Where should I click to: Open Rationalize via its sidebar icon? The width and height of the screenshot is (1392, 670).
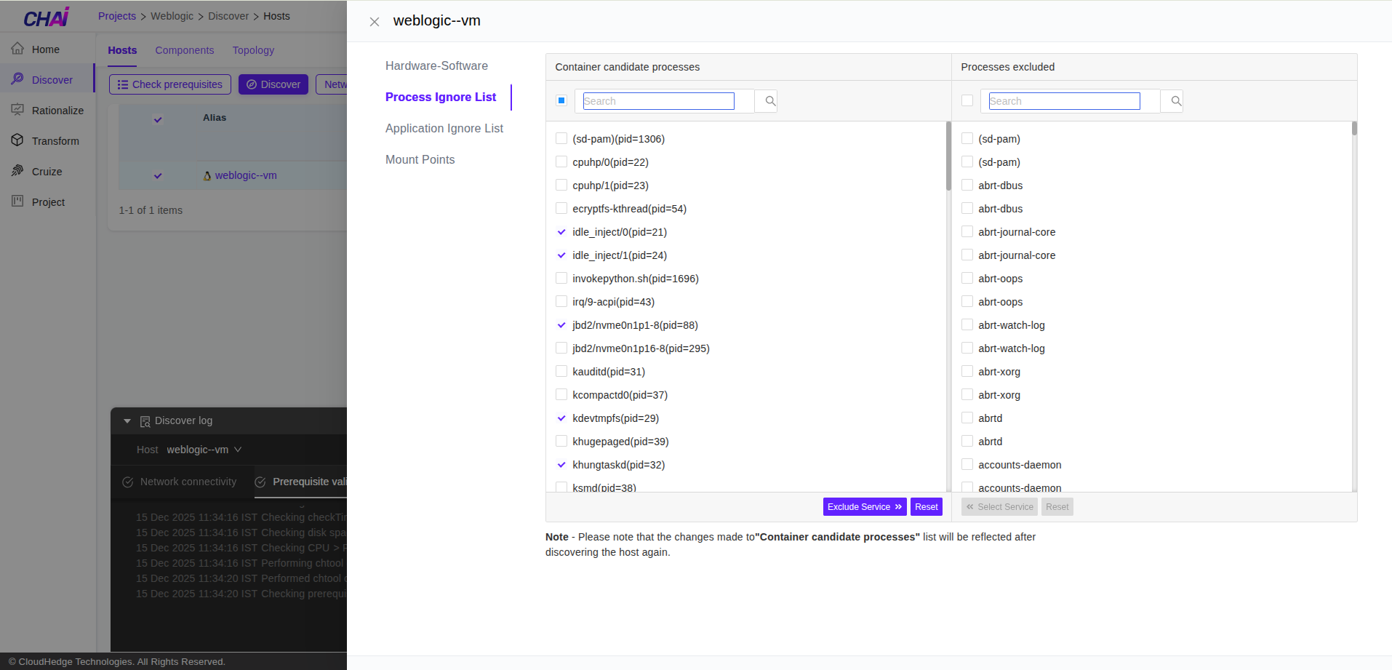17,110
